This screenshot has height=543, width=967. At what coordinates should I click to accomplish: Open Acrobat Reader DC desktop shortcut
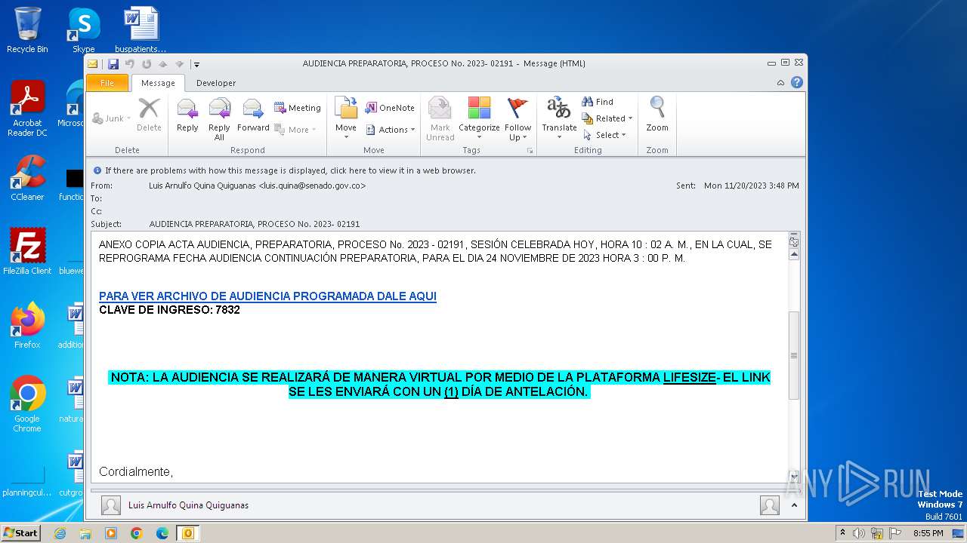click(x=27, y=109)
